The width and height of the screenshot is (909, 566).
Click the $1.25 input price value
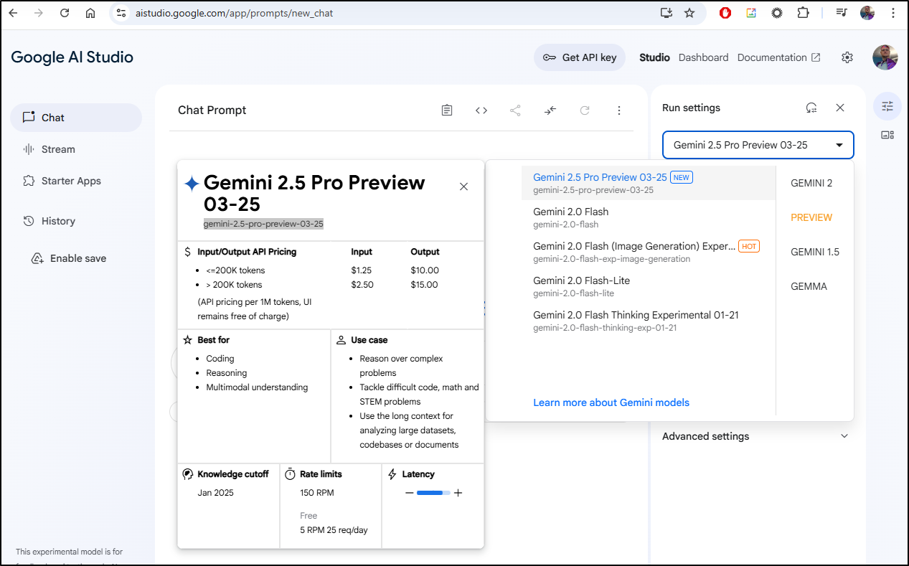pyautogui.click(x=363, y=270)
